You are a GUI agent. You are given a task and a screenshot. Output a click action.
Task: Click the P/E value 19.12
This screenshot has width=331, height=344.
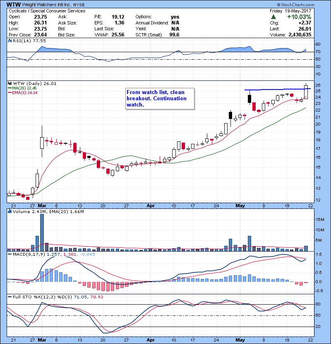point(118,17)
